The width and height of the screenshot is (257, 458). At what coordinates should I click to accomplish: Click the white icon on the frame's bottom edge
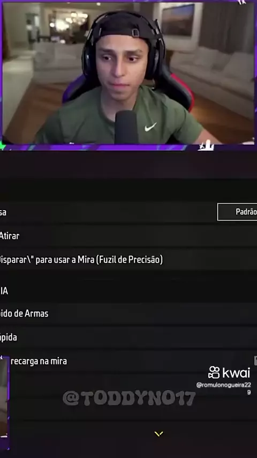pos(206,145)
